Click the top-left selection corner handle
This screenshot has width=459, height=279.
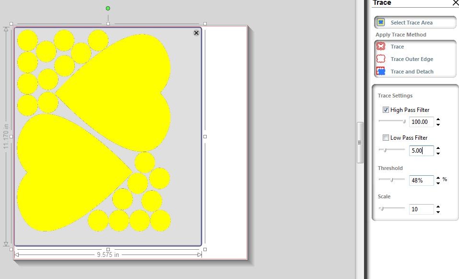pos(11,24)
